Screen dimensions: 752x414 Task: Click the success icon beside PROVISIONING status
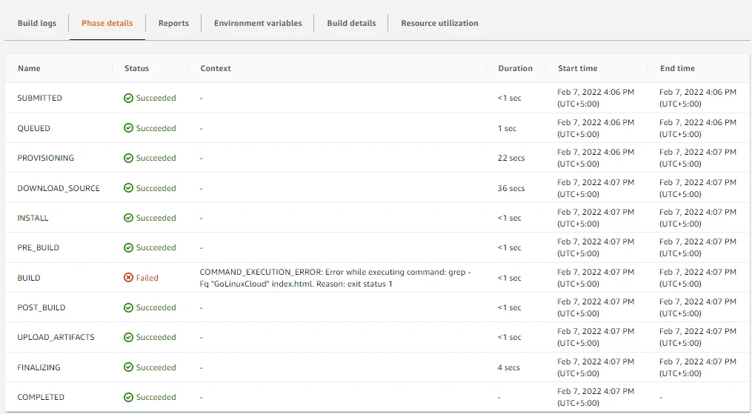(129, 158)
